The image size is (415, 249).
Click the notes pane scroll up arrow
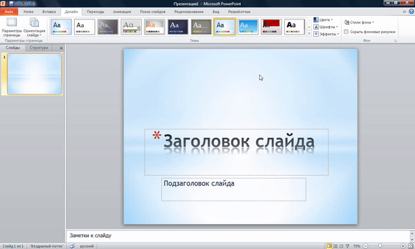(412, 233)
